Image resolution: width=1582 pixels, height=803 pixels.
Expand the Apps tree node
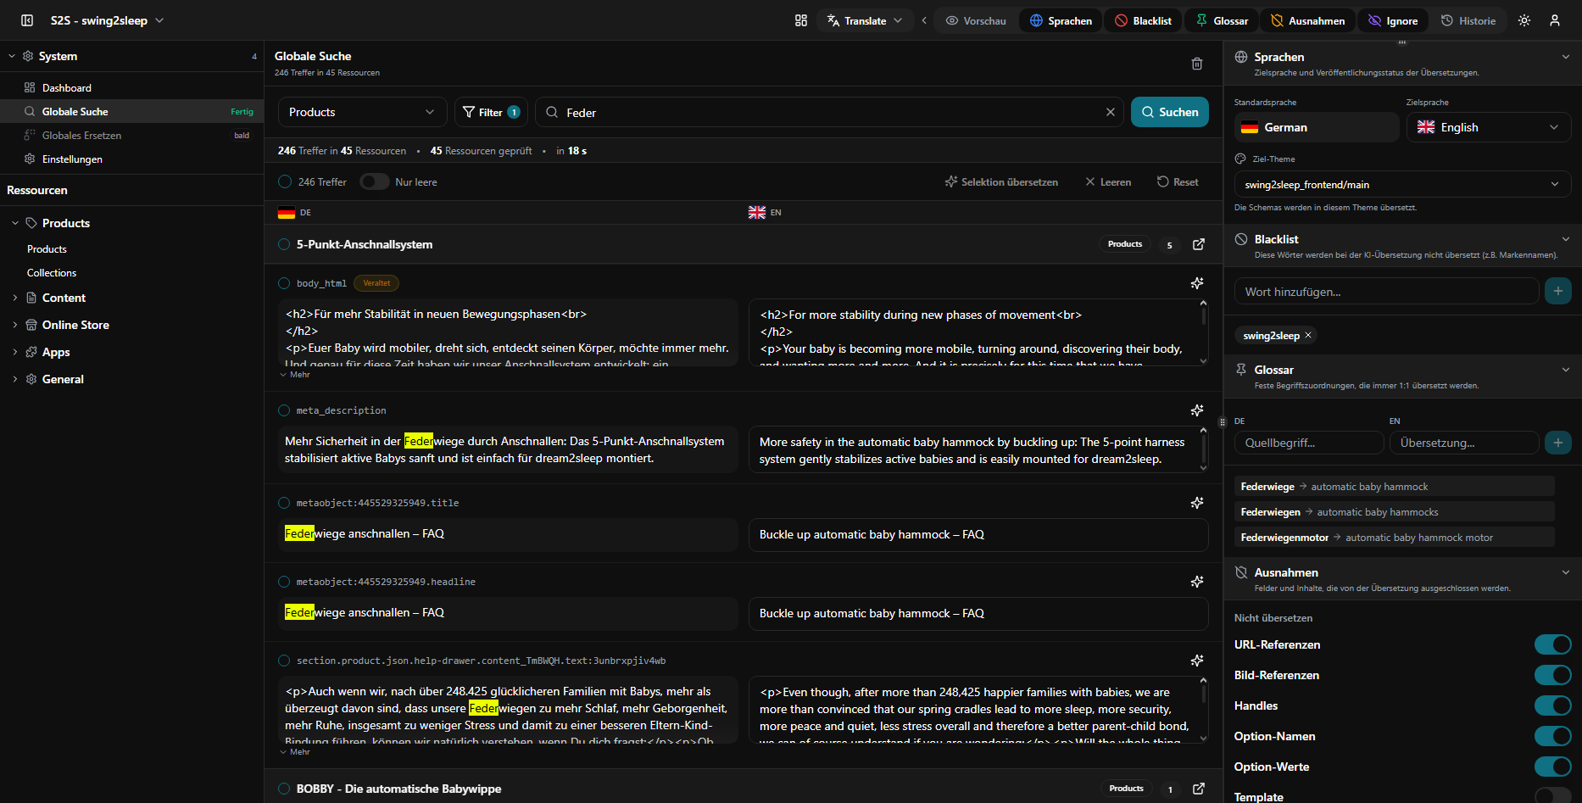15,352
